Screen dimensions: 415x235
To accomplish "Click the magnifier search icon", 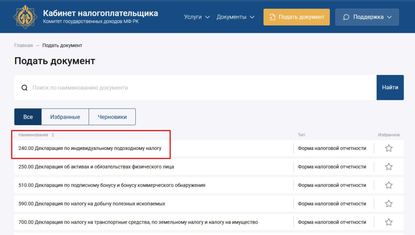I will point(24,87).
